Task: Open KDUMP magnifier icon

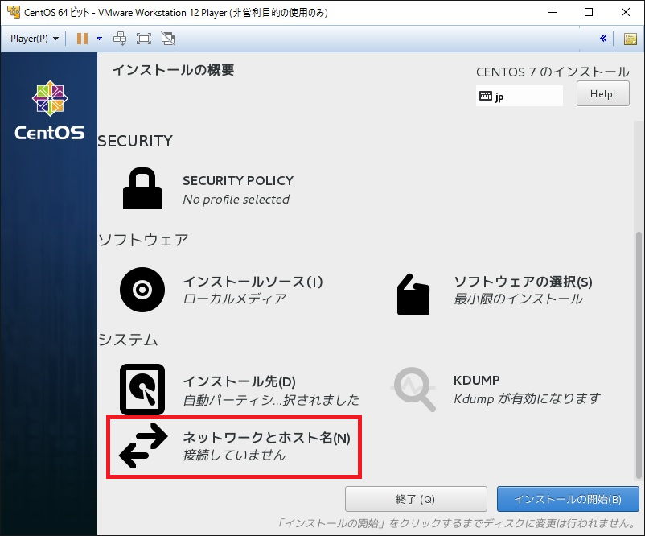Action: pos(413,389)
